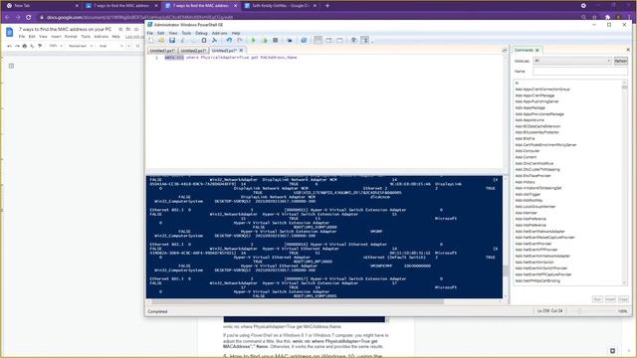Open the Tools menu in PowerShell ISE
This screenshot has height=358, width=637.
point(186,33)
